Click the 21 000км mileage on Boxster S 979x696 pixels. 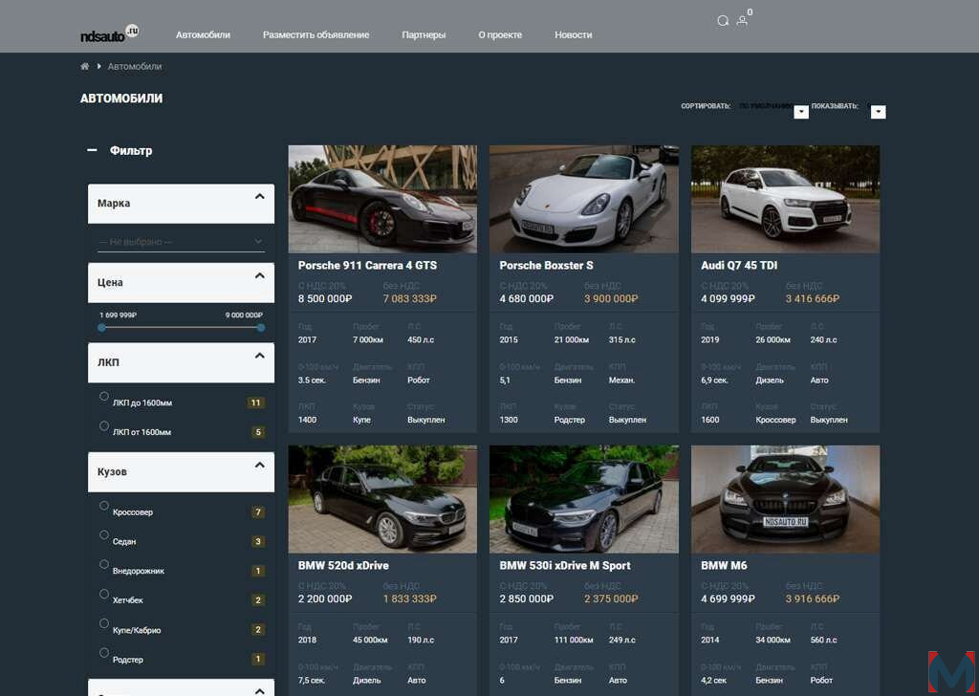click(572, 340)
